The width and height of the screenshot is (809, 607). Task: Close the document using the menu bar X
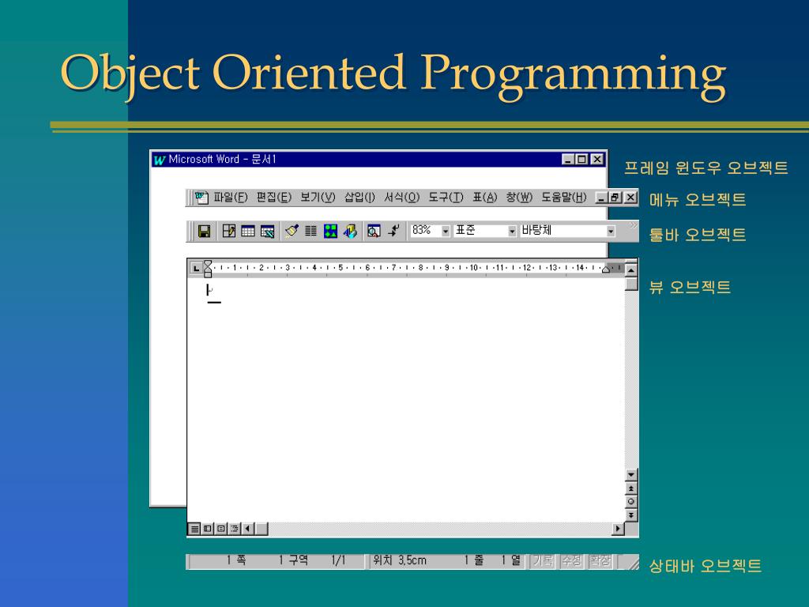pyautogui.click(x=630, y=198)
